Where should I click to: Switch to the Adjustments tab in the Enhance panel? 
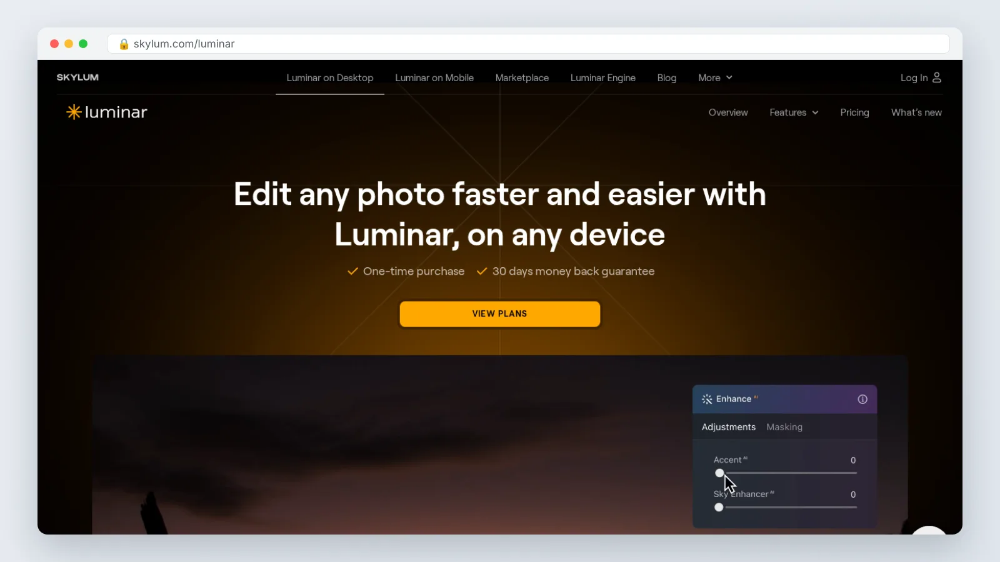729,427
